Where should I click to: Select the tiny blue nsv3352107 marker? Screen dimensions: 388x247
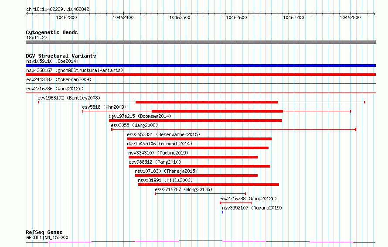(223, 212)
